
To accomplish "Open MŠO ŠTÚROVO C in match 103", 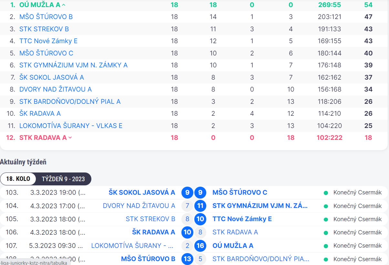I will click(240, 192).
